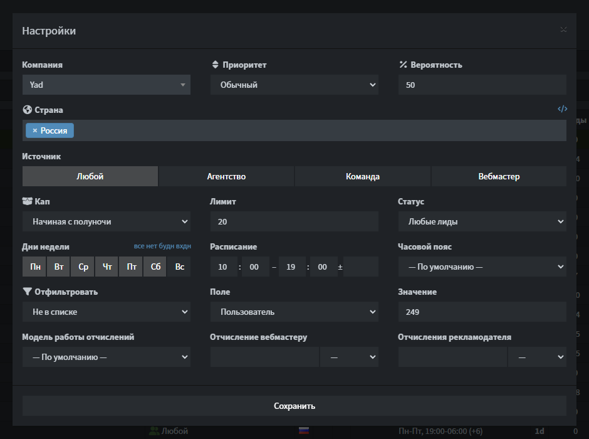The image size is (589, 439).
Task: Open the Кап dropdown Начиная с полуночи
Action: tap(107, 221)
